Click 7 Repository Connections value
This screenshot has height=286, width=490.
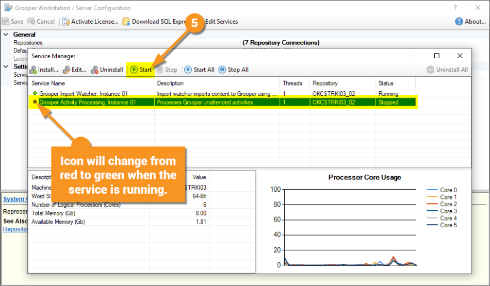[x=281, y=42]
